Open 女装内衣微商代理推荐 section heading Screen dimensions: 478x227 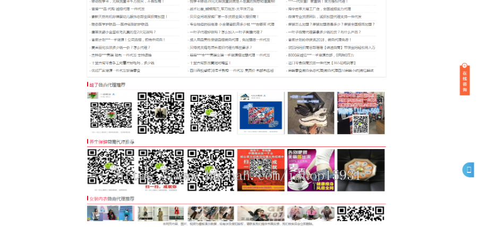tap(112, 199)
